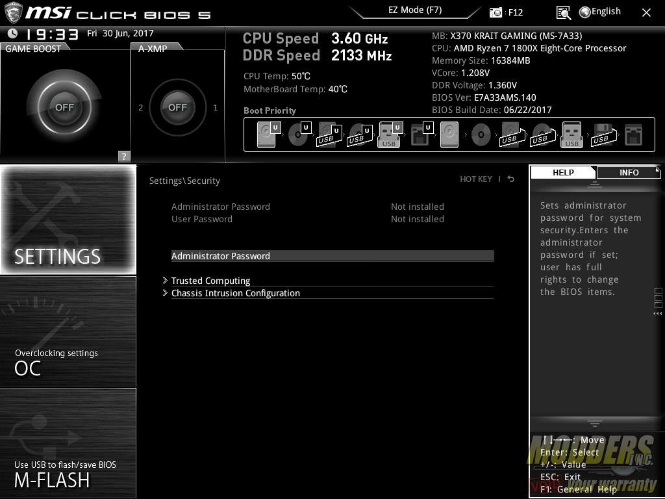Select the UEFI USB CD/DVD boot device
Image resolution: width=665 pixels, height=499 pixels.
pos(360,134)
